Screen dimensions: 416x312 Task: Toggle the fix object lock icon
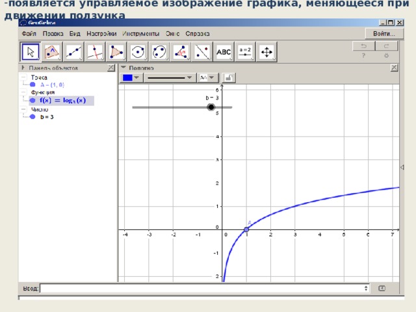click(x=228, y=78)
